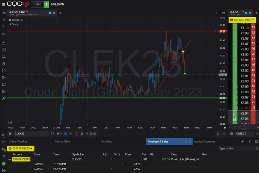Screen dimensions: 259x173
Task: Maximize the chart panel window icon
Action: click(x=224, y=13)
